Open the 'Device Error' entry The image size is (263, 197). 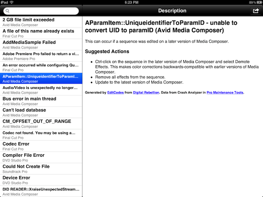click(41, 180)
